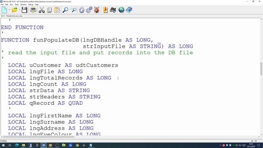The image size is (263, 148).
Task: Click the New file toolbar icon
Action: coord(5,10)
